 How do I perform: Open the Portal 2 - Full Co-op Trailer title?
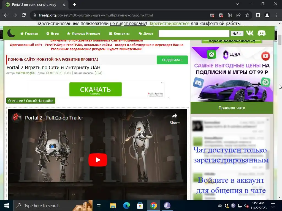54,118
